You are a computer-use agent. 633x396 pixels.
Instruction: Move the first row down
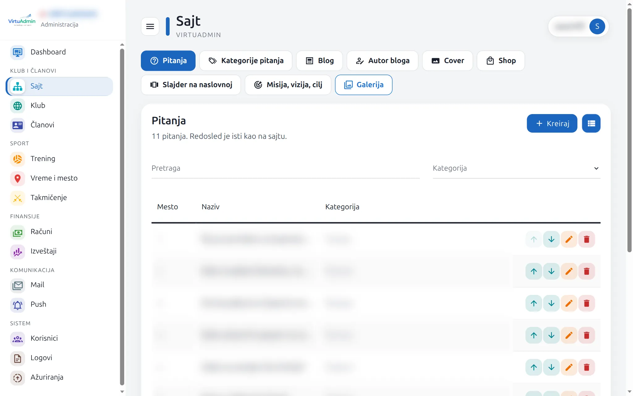[x=551, y=239]
